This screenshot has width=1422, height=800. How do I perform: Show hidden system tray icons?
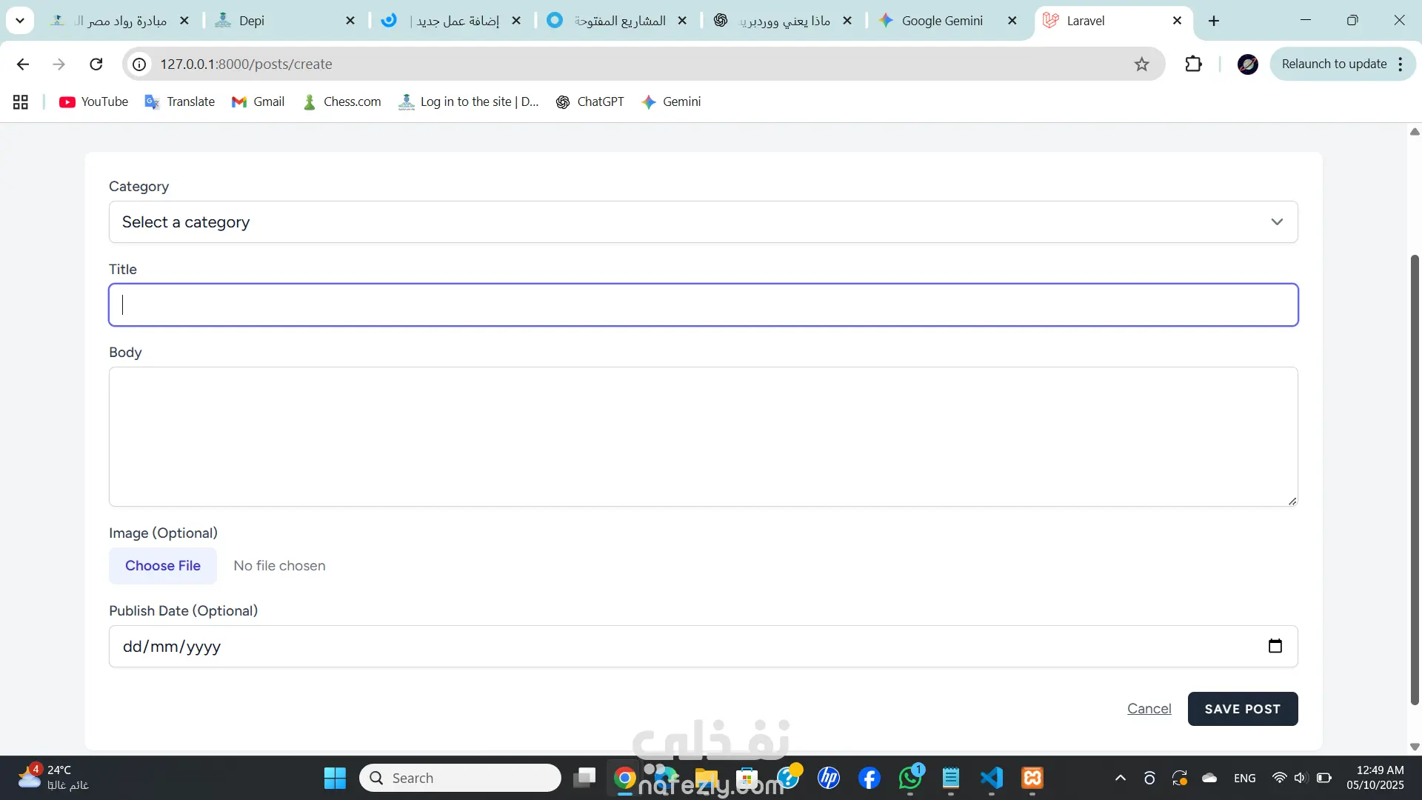tap(1120, 778)
